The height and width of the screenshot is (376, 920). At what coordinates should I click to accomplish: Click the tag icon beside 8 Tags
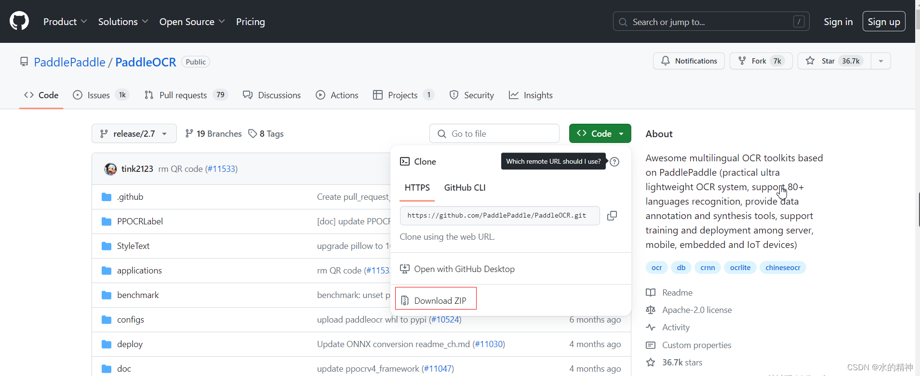tap(253, 133)
